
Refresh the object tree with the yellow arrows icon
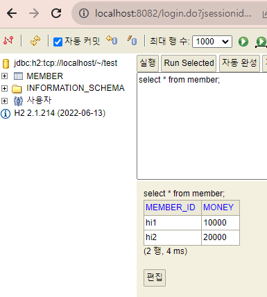tap(35, 41)
